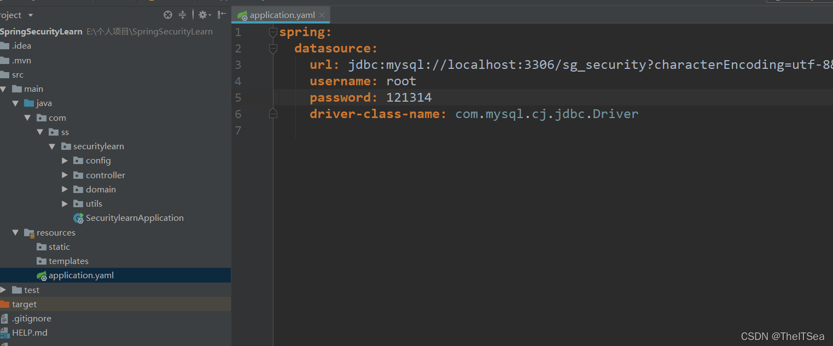833x346 pixels.
Task: Expand the domain package
Action: (65, 189)
